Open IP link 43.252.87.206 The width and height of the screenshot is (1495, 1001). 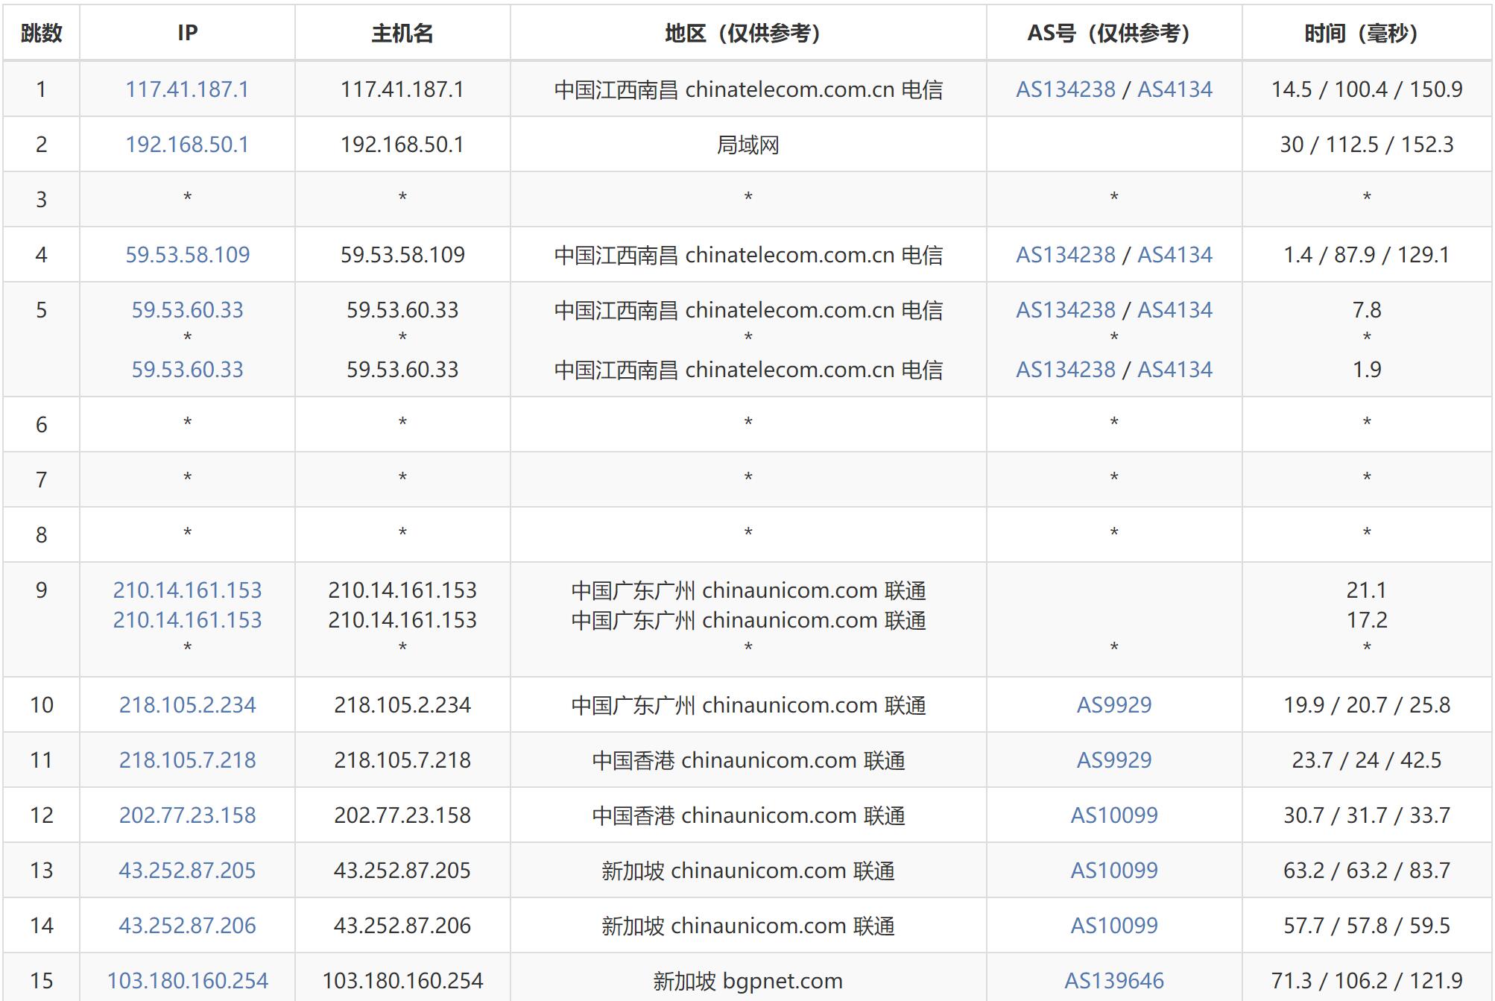pyautogui.click(x=187, y=926)
